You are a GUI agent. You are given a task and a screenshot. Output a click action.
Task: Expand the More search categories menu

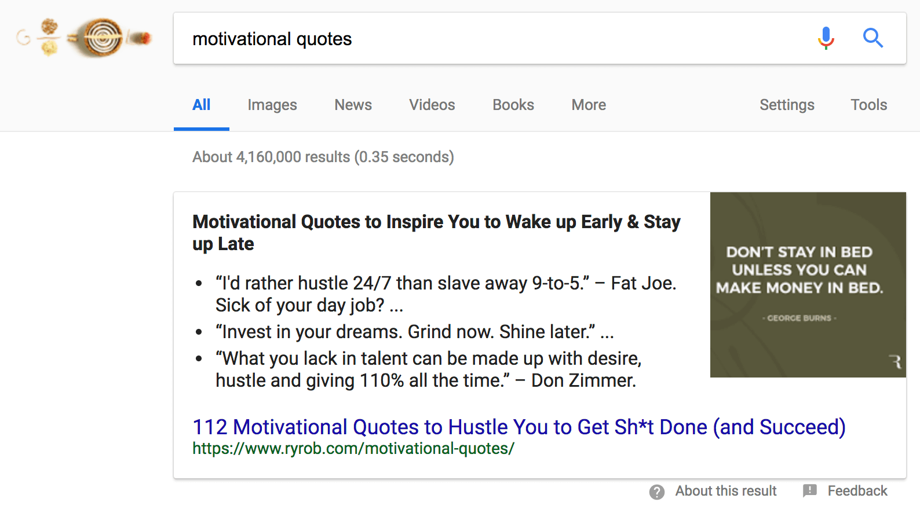point(589,105)
